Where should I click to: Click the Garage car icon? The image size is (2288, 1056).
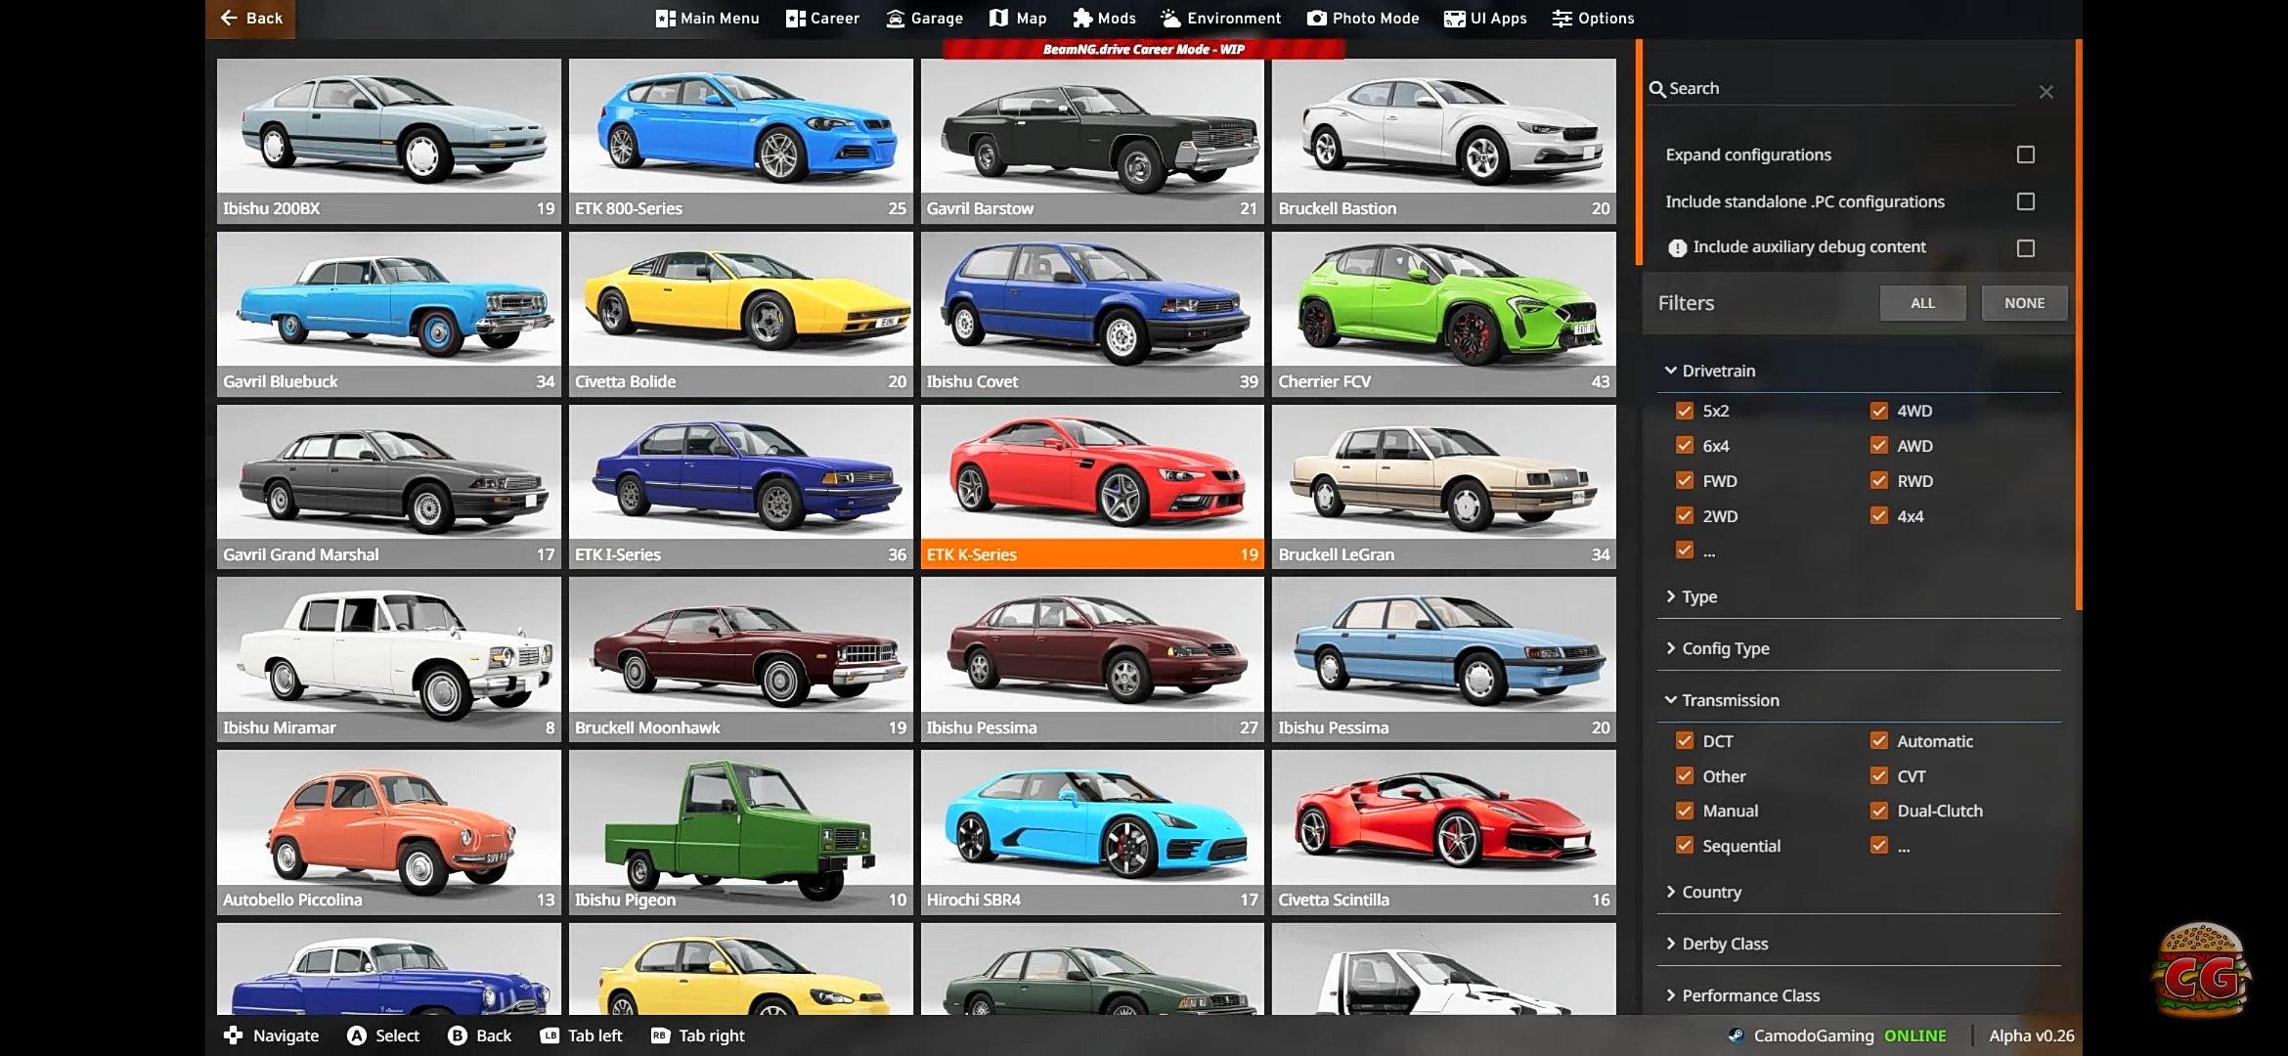895,19
